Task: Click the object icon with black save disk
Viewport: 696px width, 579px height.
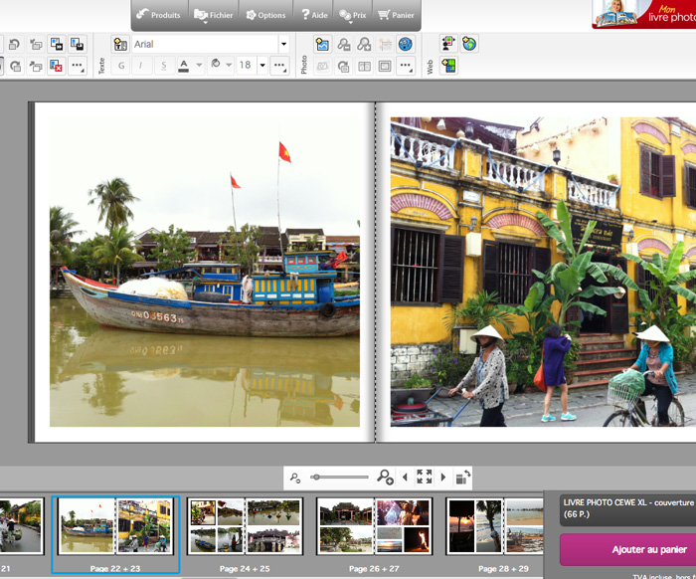Action: [x=78, y=44]
